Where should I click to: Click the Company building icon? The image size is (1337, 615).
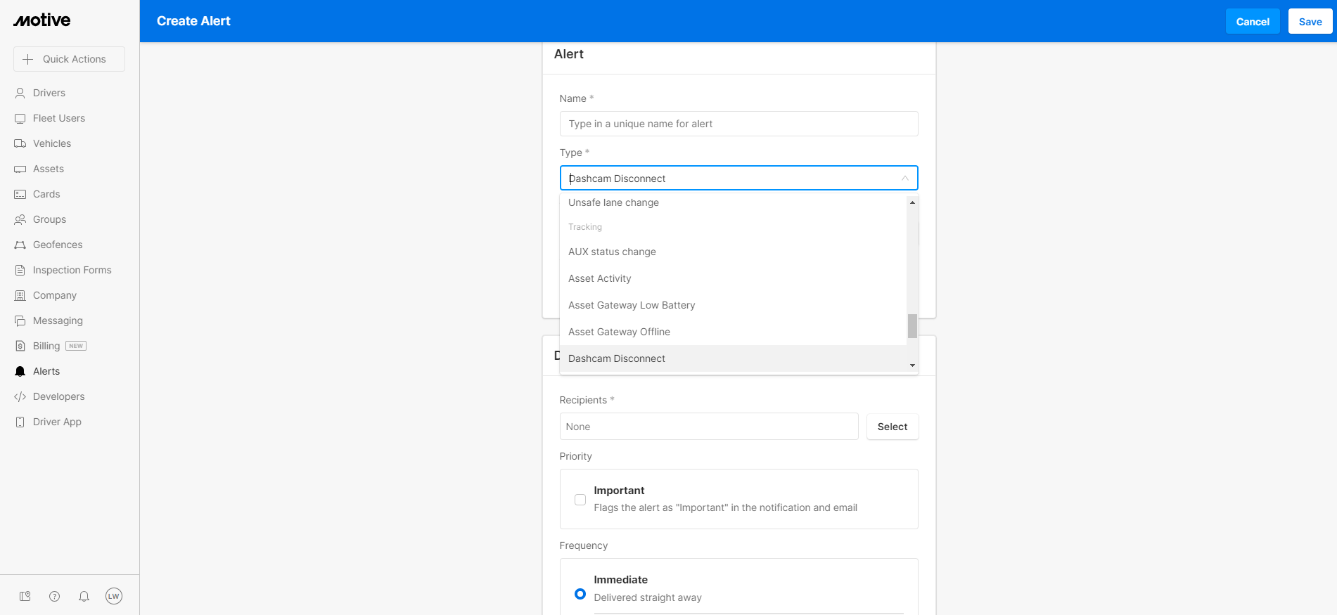tap(20, 295)
